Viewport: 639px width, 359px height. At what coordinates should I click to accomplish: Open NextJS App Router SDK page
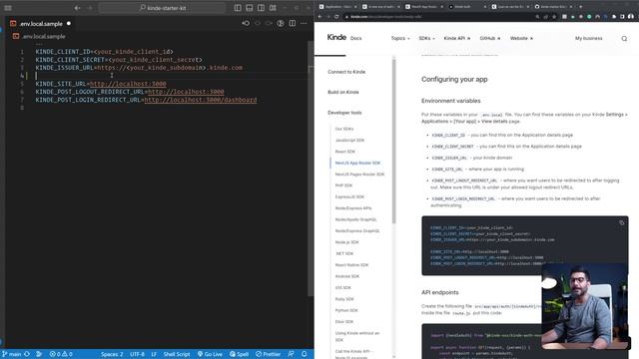tap(357, 163)
